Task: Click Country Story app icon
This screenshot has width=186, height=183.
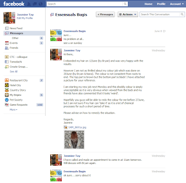Action: pyautogui.click(x=7, y=90)
